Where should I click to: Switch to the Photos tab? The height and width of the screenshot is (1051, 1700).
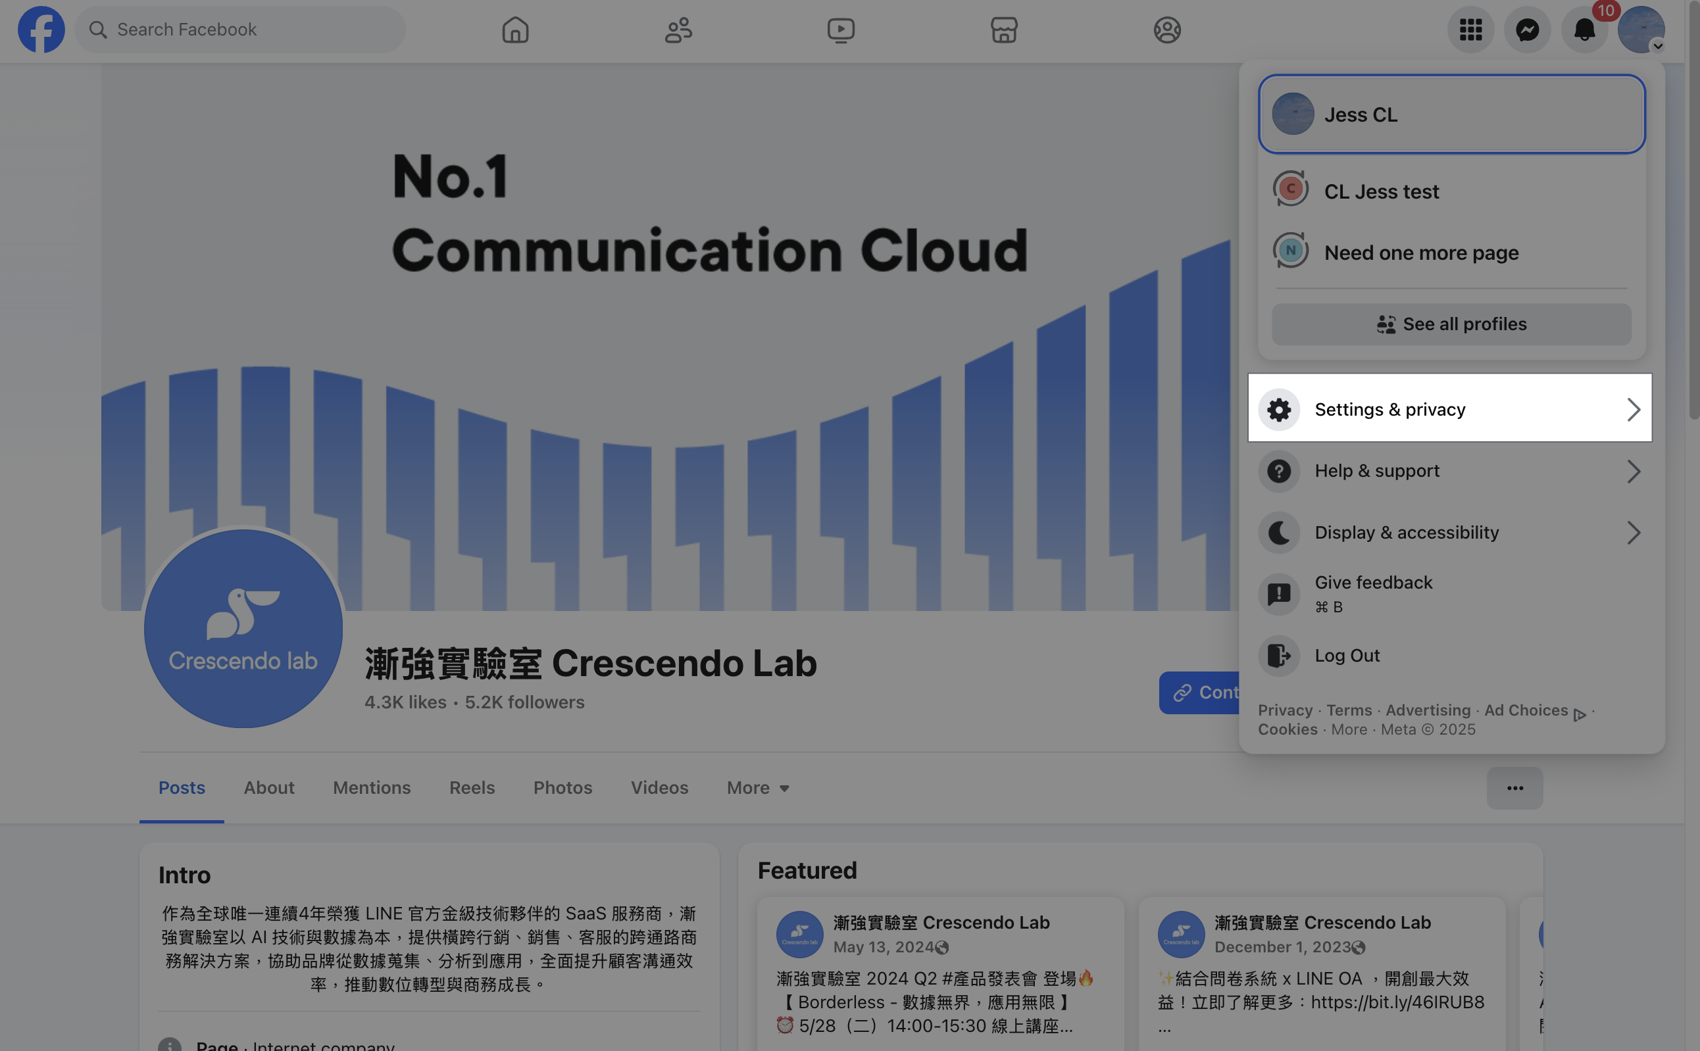pyautogui.click(x=562, y=787)
